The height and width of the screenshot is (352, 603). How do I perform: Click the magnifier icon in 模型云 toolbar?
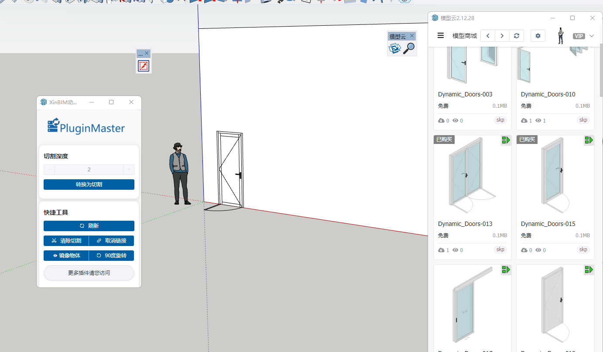[409, 48]
